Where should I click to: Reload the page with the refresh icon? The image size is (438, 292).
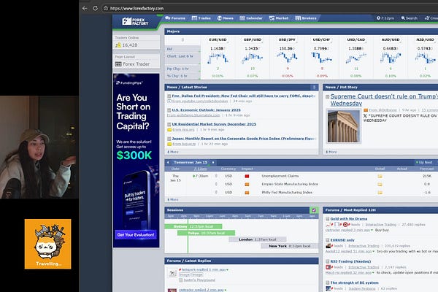(95, 8)
